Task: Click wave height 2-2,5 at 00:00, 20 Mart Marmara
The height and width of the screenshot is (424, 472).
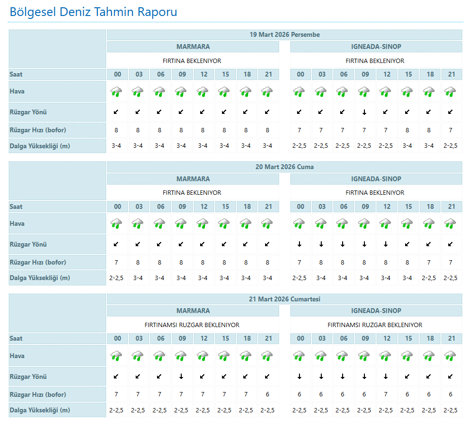Action: [x=116, y=278]
